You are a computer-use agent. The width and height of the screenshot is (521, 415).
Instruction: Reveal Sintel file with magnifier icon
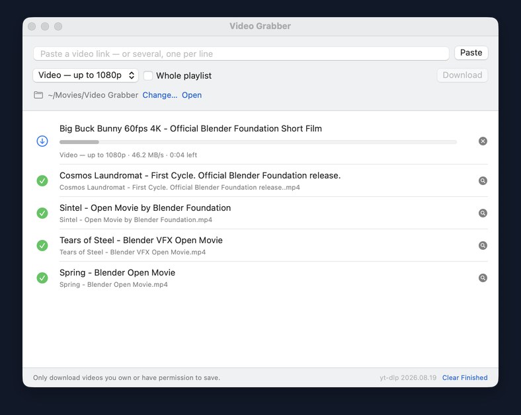[483, 213]
